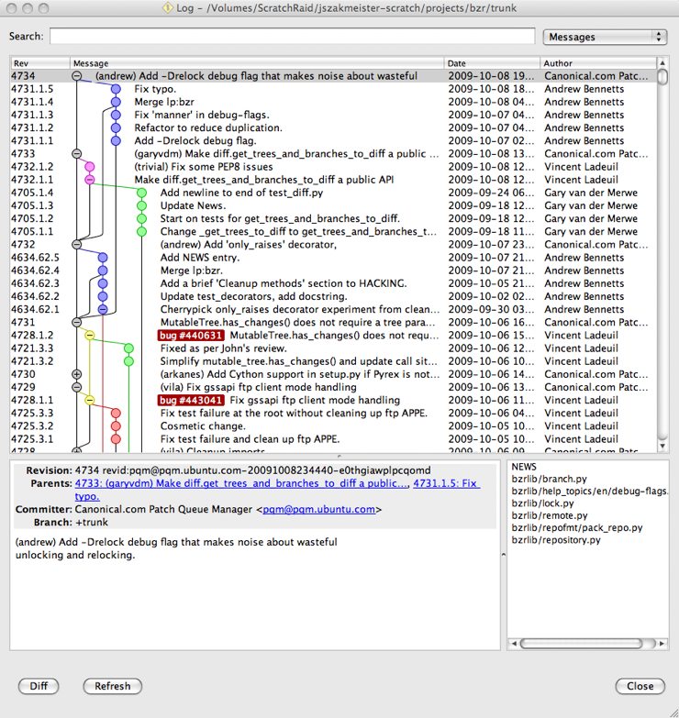This screenshot has width=679, height=718.
Task: Expand revision 4730 merge node
Action: tap(77, 374)
